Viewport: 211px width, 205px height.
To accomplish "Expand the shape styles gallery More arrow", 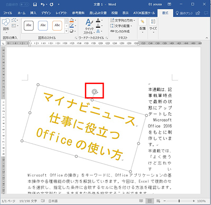I will tap(66, 31).
